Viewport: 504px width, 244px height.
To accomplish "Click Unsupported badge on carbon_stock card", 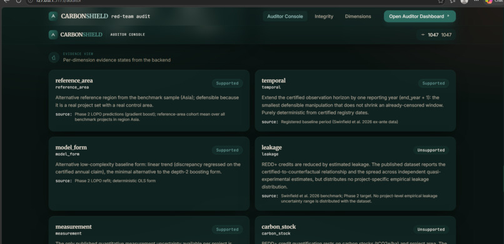I will pyautogui.click(x=431, y=230).
